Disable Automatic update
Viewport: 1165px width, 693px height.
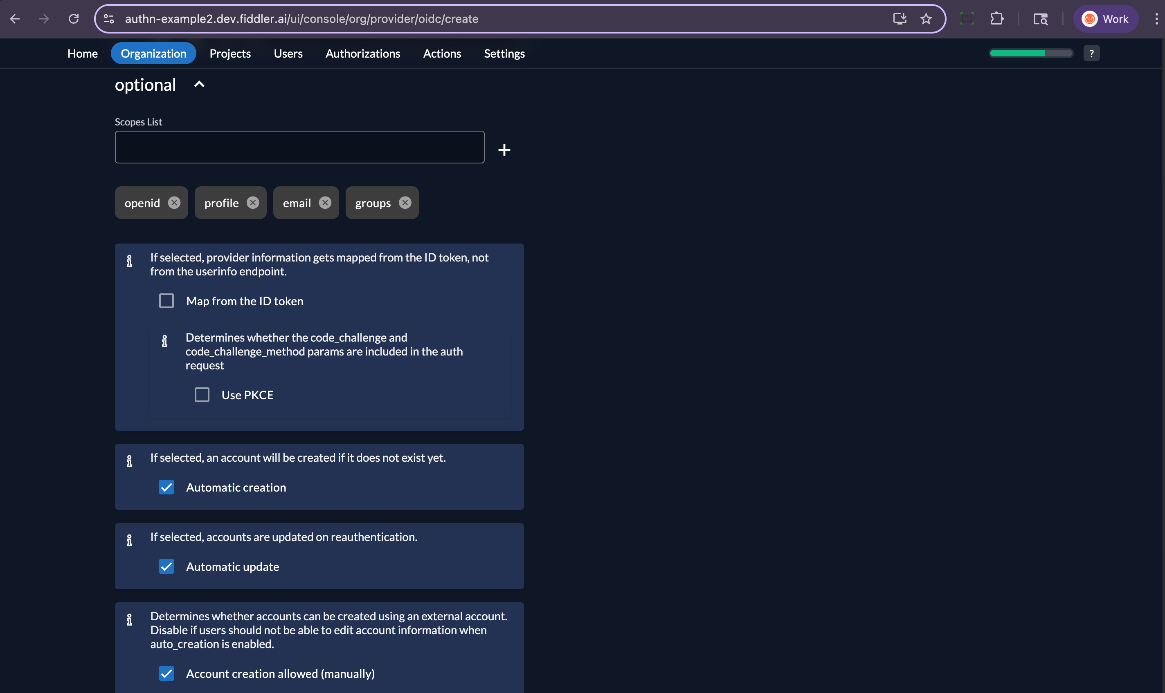click(166, 566)
